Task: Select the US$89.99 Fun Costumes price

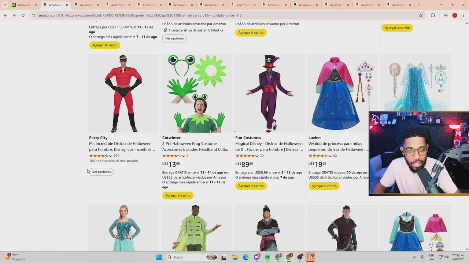Action: click(244, 164)
